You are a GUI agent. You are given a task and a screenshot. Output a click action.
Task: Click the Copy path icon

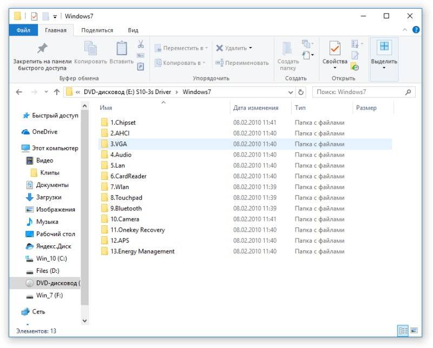[141, 56]
